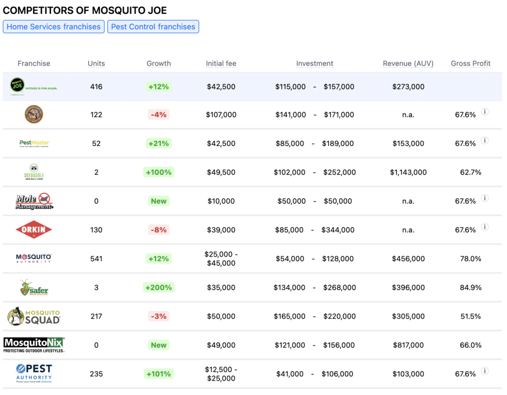Screen dimensions: 507x395
Task: Click the Gross Profit column header
Action: [x=470, y=63]
